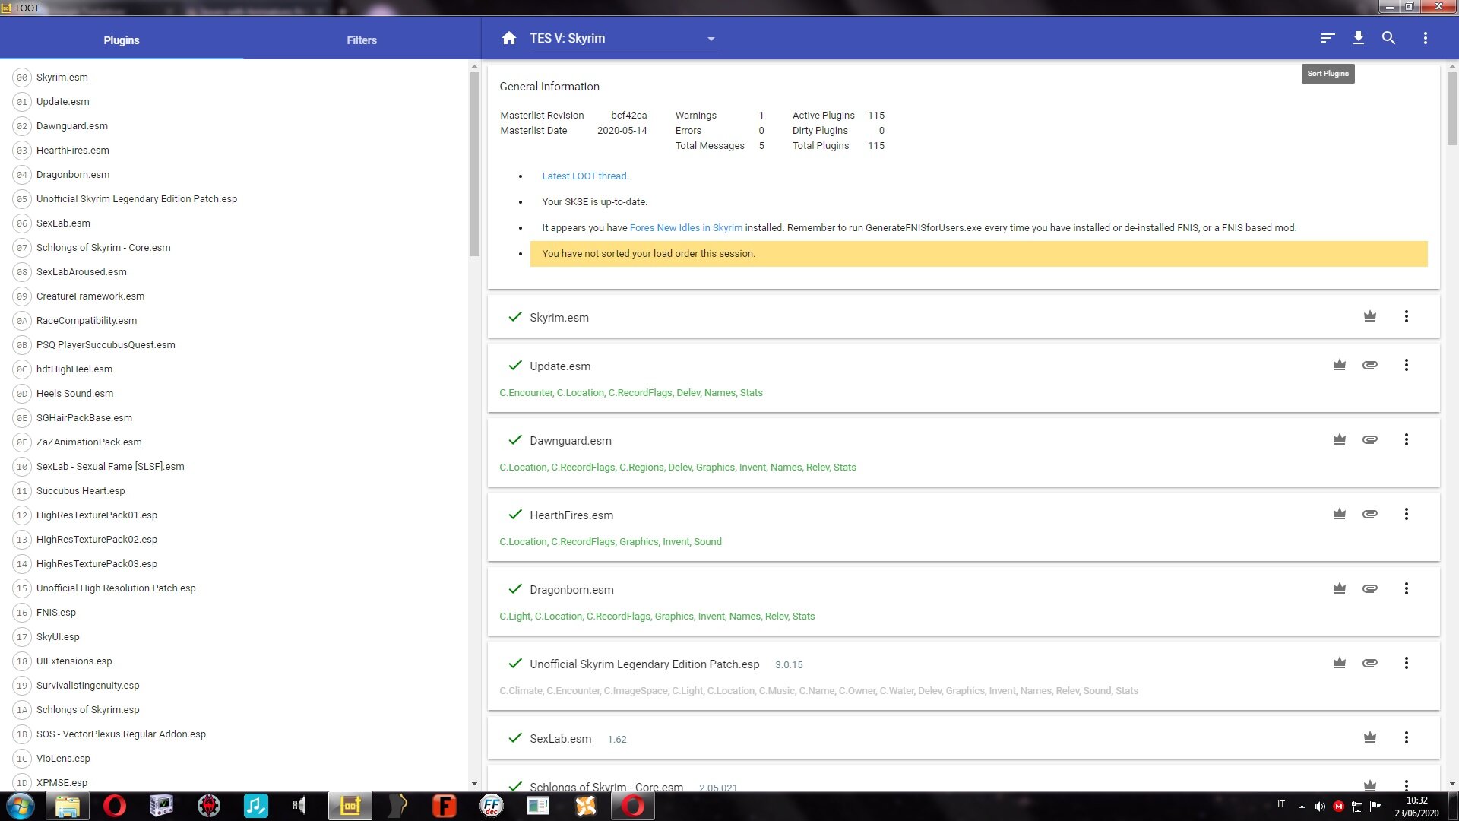Click the crown icon on Dragonborn.esm card

pyautogui.click(x=1340, y=588)
